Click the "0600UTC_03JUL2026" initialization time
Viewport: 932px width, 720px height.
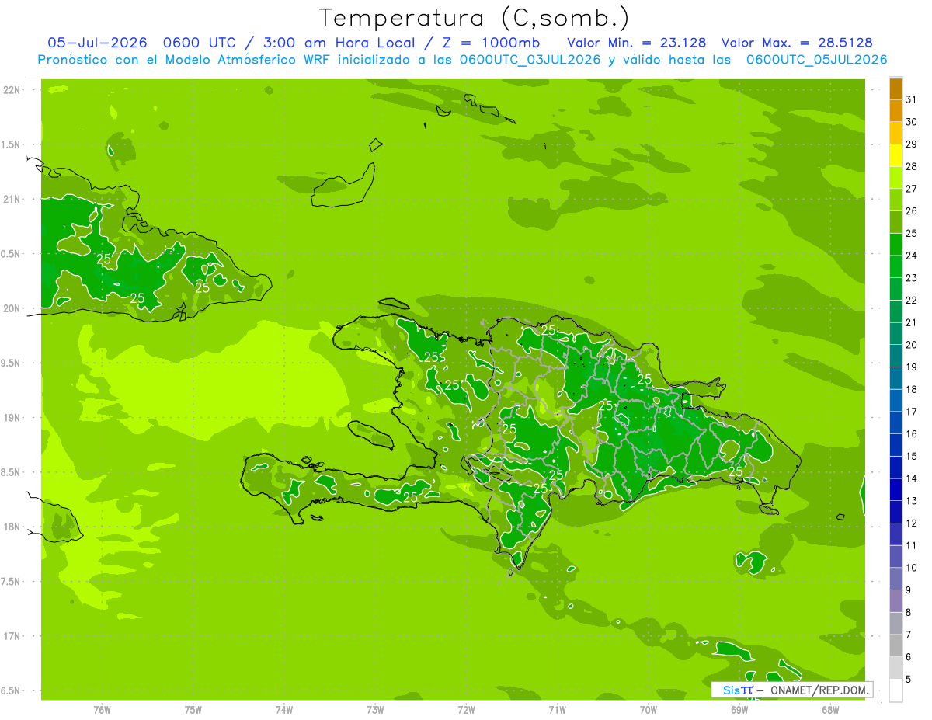530,60
